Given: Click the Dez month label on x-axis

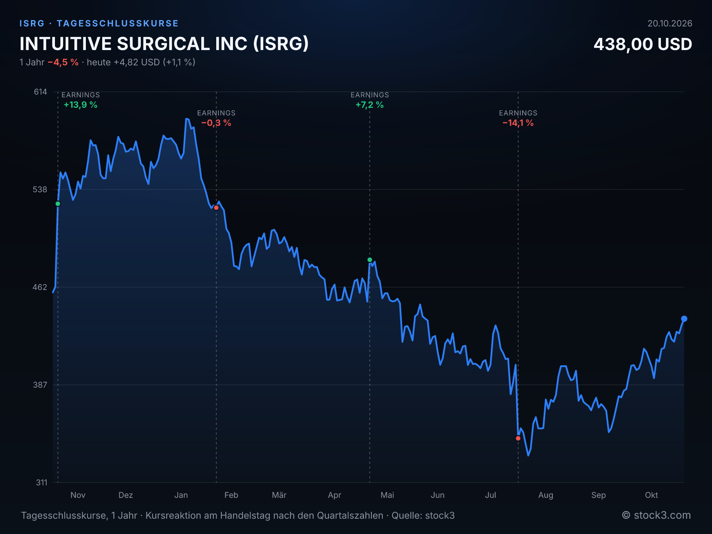Looking at the screenshot, I should pos(126,495).
